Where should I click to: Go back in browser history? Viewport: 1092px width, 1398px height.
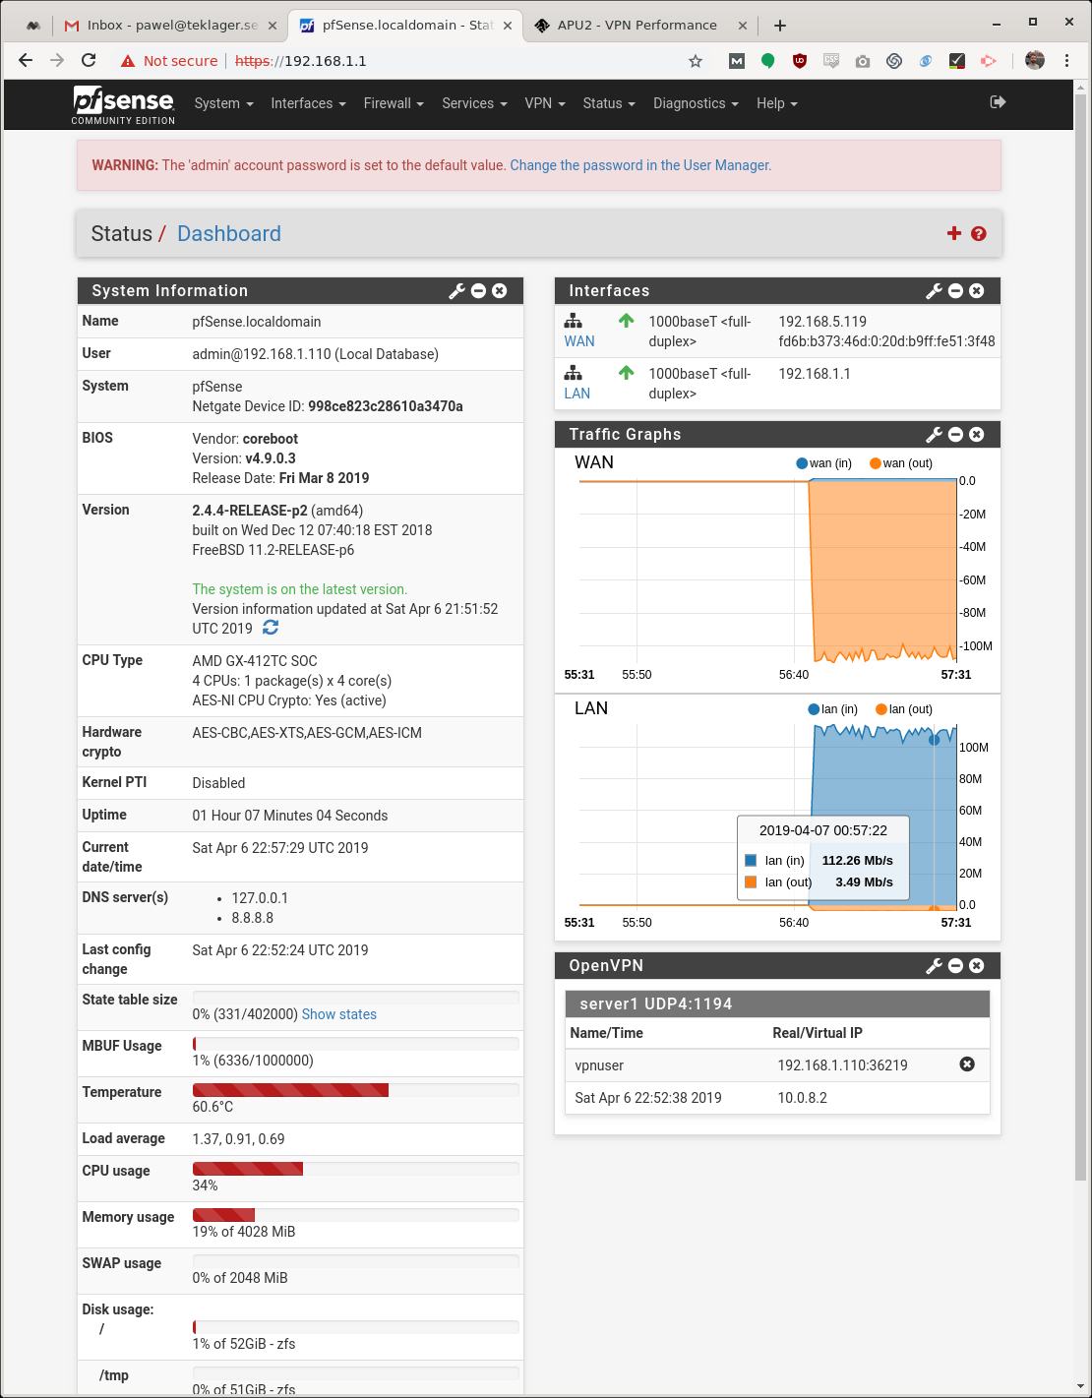point(26,61)
